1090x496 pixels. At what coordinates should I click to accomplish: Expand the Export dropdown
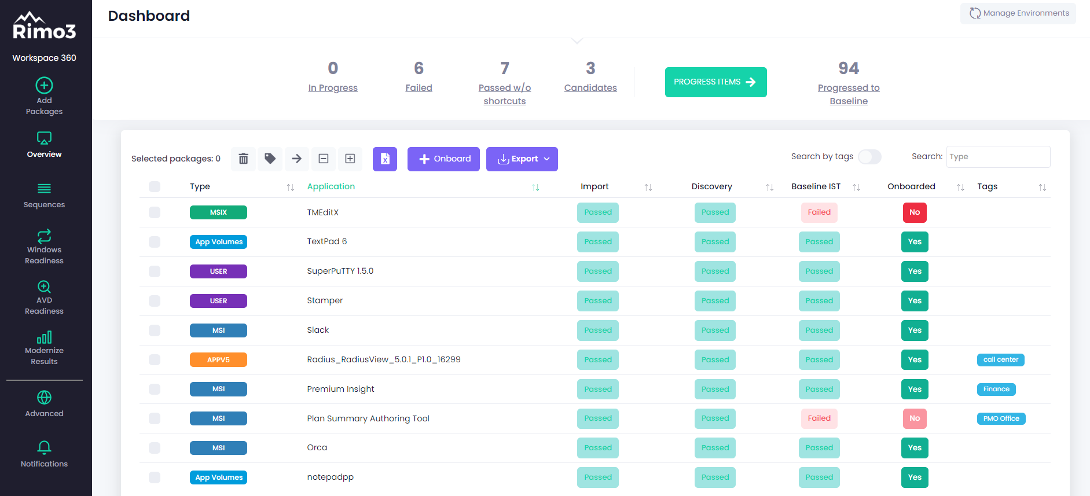point(522,159)
